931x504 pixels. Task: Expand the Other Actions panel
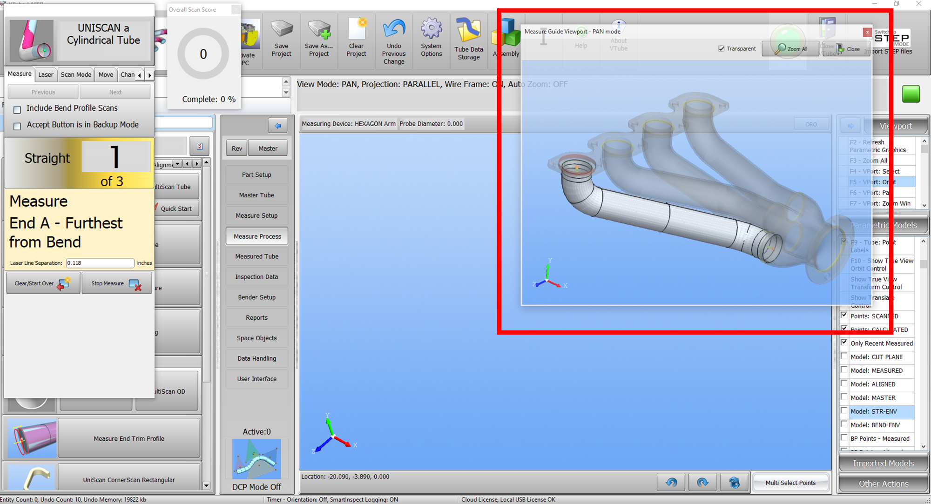[x=883, y=484]
